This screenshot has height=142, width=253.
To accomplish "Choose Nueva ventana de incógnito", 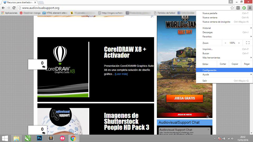I will pos(225,22).
